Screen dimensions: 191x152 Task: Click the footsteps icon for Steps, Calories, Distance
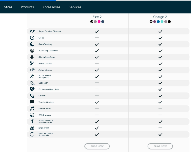32,31
